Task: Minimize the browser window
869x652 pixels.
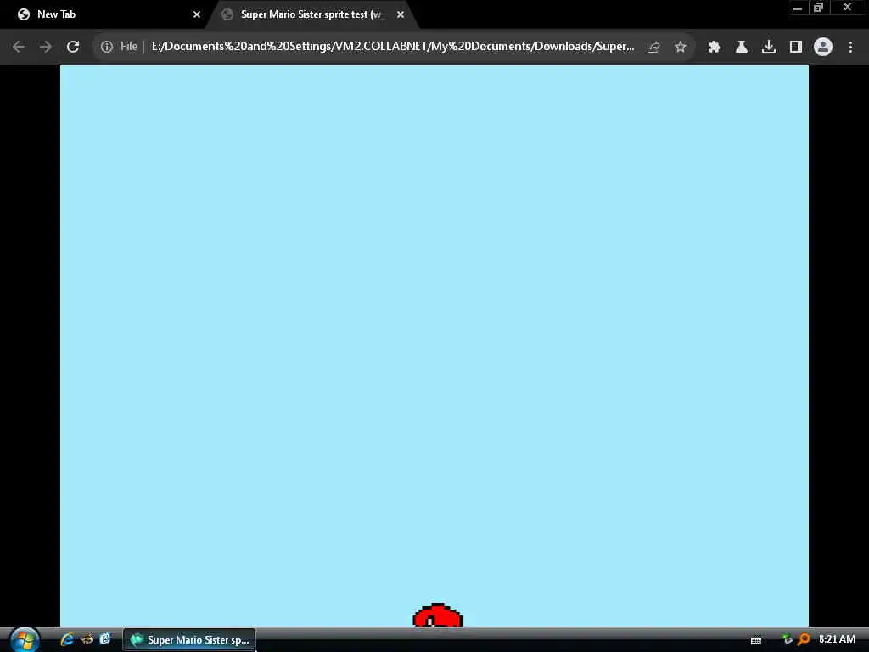Action: [798, 8]
